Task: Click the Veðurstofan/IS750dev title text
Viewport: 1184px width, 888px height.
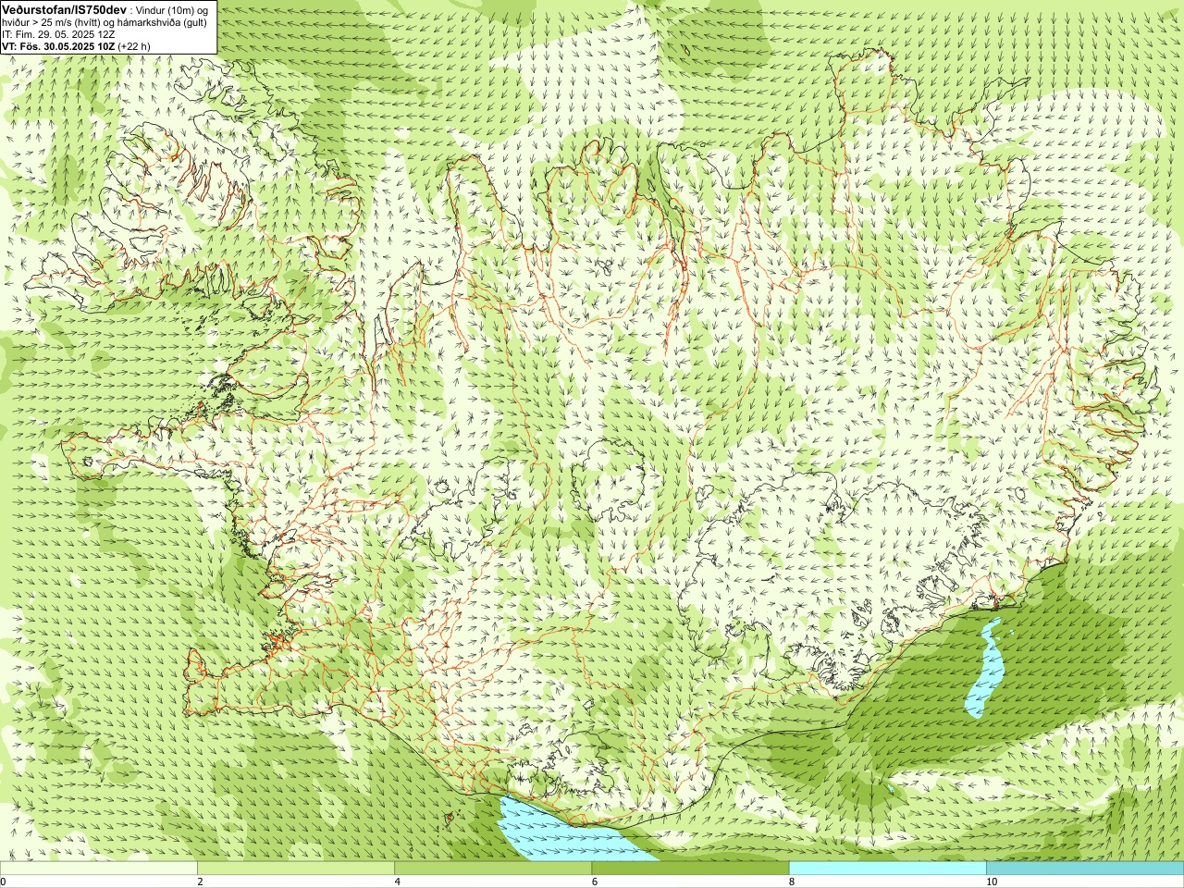Action: pyautogui.click(x=64, y=8)
